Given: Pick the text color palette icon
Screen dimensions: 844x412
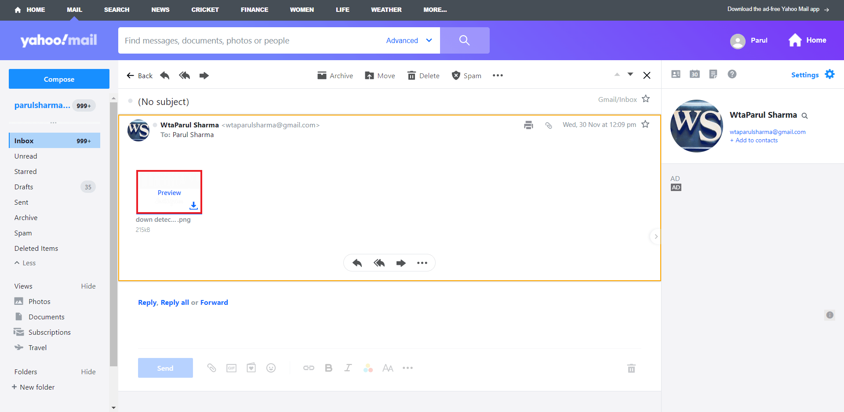Looking at the screenshot, I should pos(368,368).
